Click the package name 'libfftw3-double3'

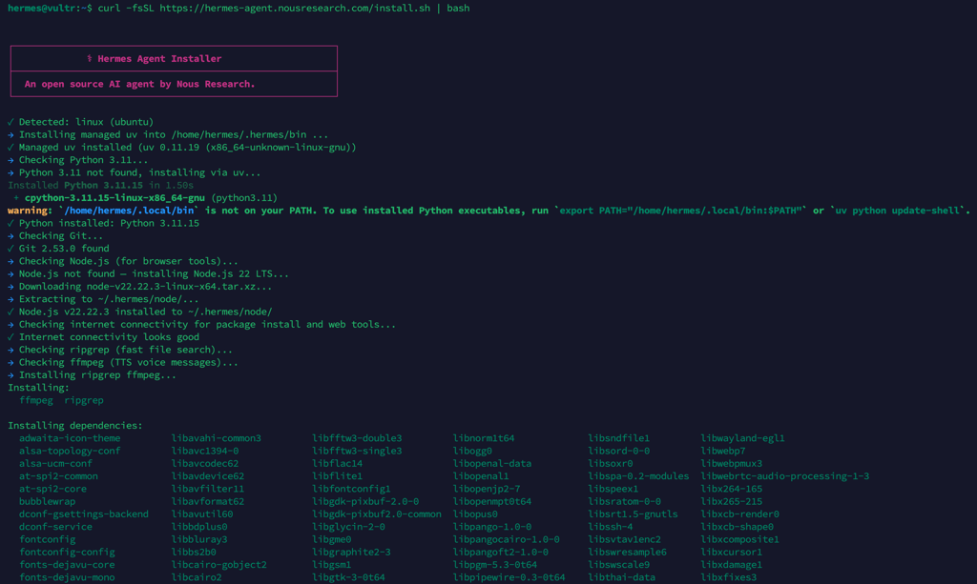click(357, 438)
